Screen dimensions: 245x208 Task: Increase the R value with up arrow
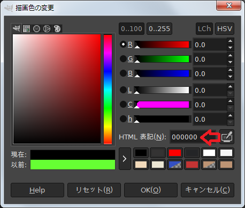click(x=230, y=41)
